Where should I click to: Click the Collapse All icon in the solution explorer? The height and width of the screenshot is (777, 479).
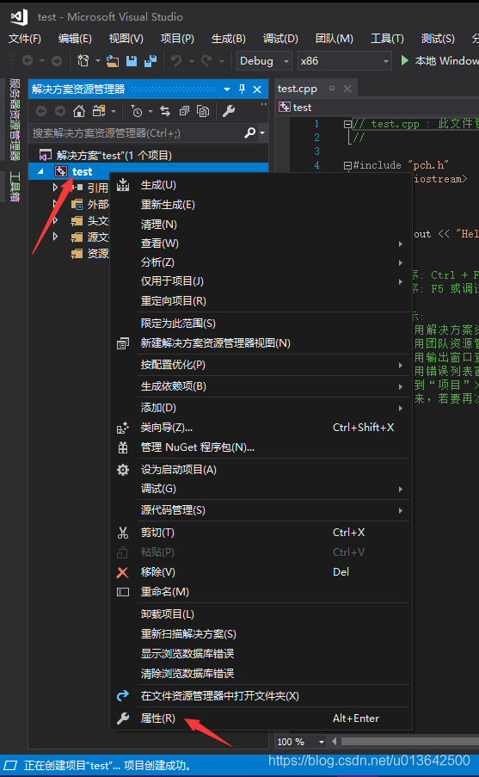point(184,111)
